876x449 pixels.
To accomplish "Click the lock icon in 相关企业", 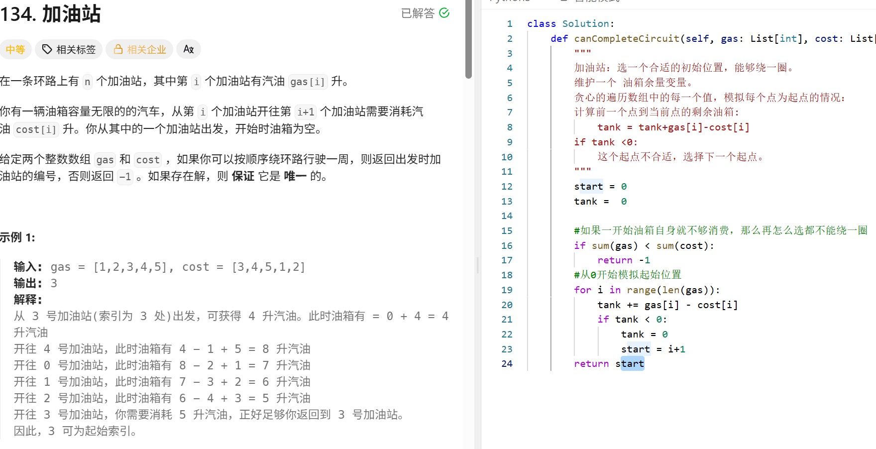I will point(118,49).
